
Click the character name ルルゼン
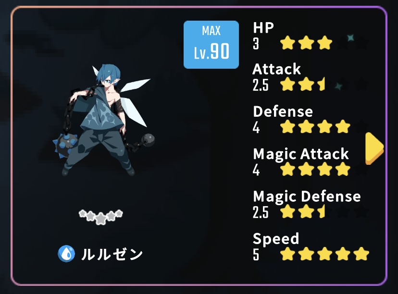112,254
